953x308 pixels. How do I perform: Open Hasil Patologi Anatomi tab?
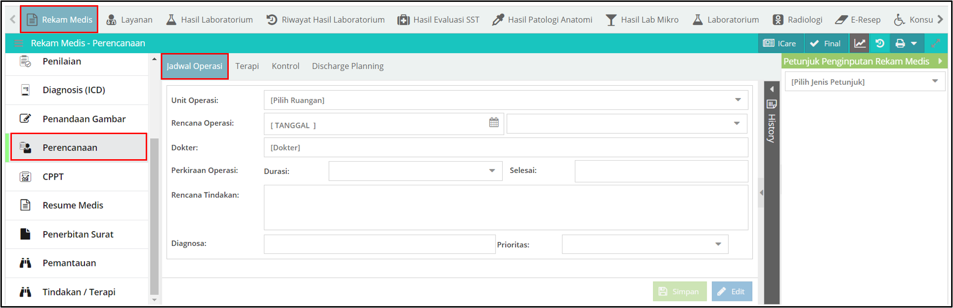click(542, 19)
